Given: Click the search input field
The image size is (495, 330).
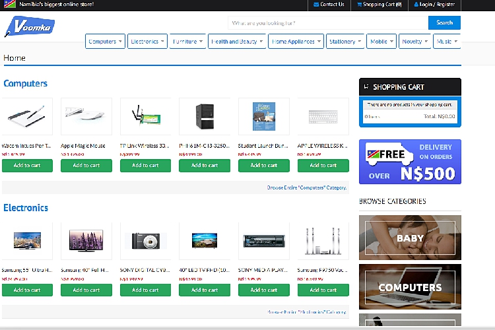Looking at the screenshot, I should [x=327, y=23].
